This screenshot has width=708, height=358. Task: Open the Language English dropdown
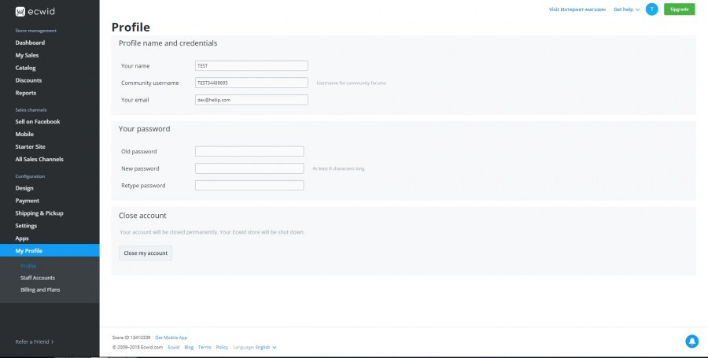click(265, 347)
